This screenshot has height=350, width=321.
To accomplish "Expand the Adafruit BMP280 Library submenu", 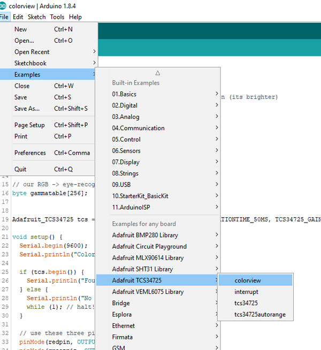I will [145, 235].
